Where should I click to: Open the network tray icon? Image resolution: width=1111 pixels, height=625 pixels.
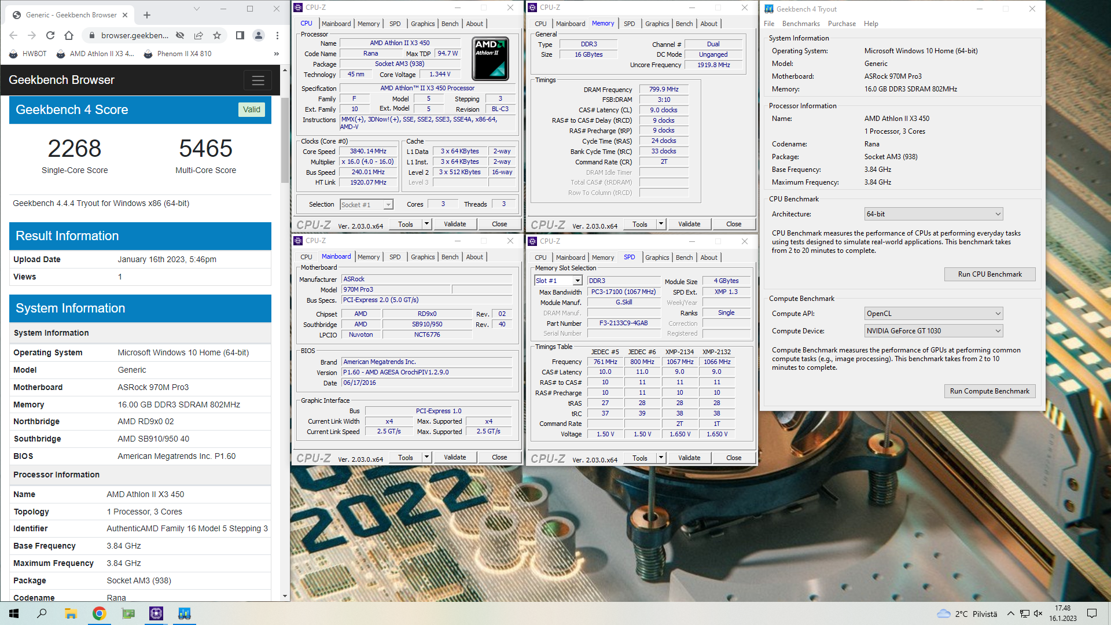click(x=1024, y=613)
